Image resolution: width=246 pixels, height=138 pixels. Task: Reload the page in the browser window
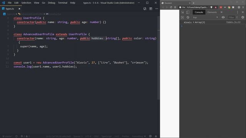[171, 7]
